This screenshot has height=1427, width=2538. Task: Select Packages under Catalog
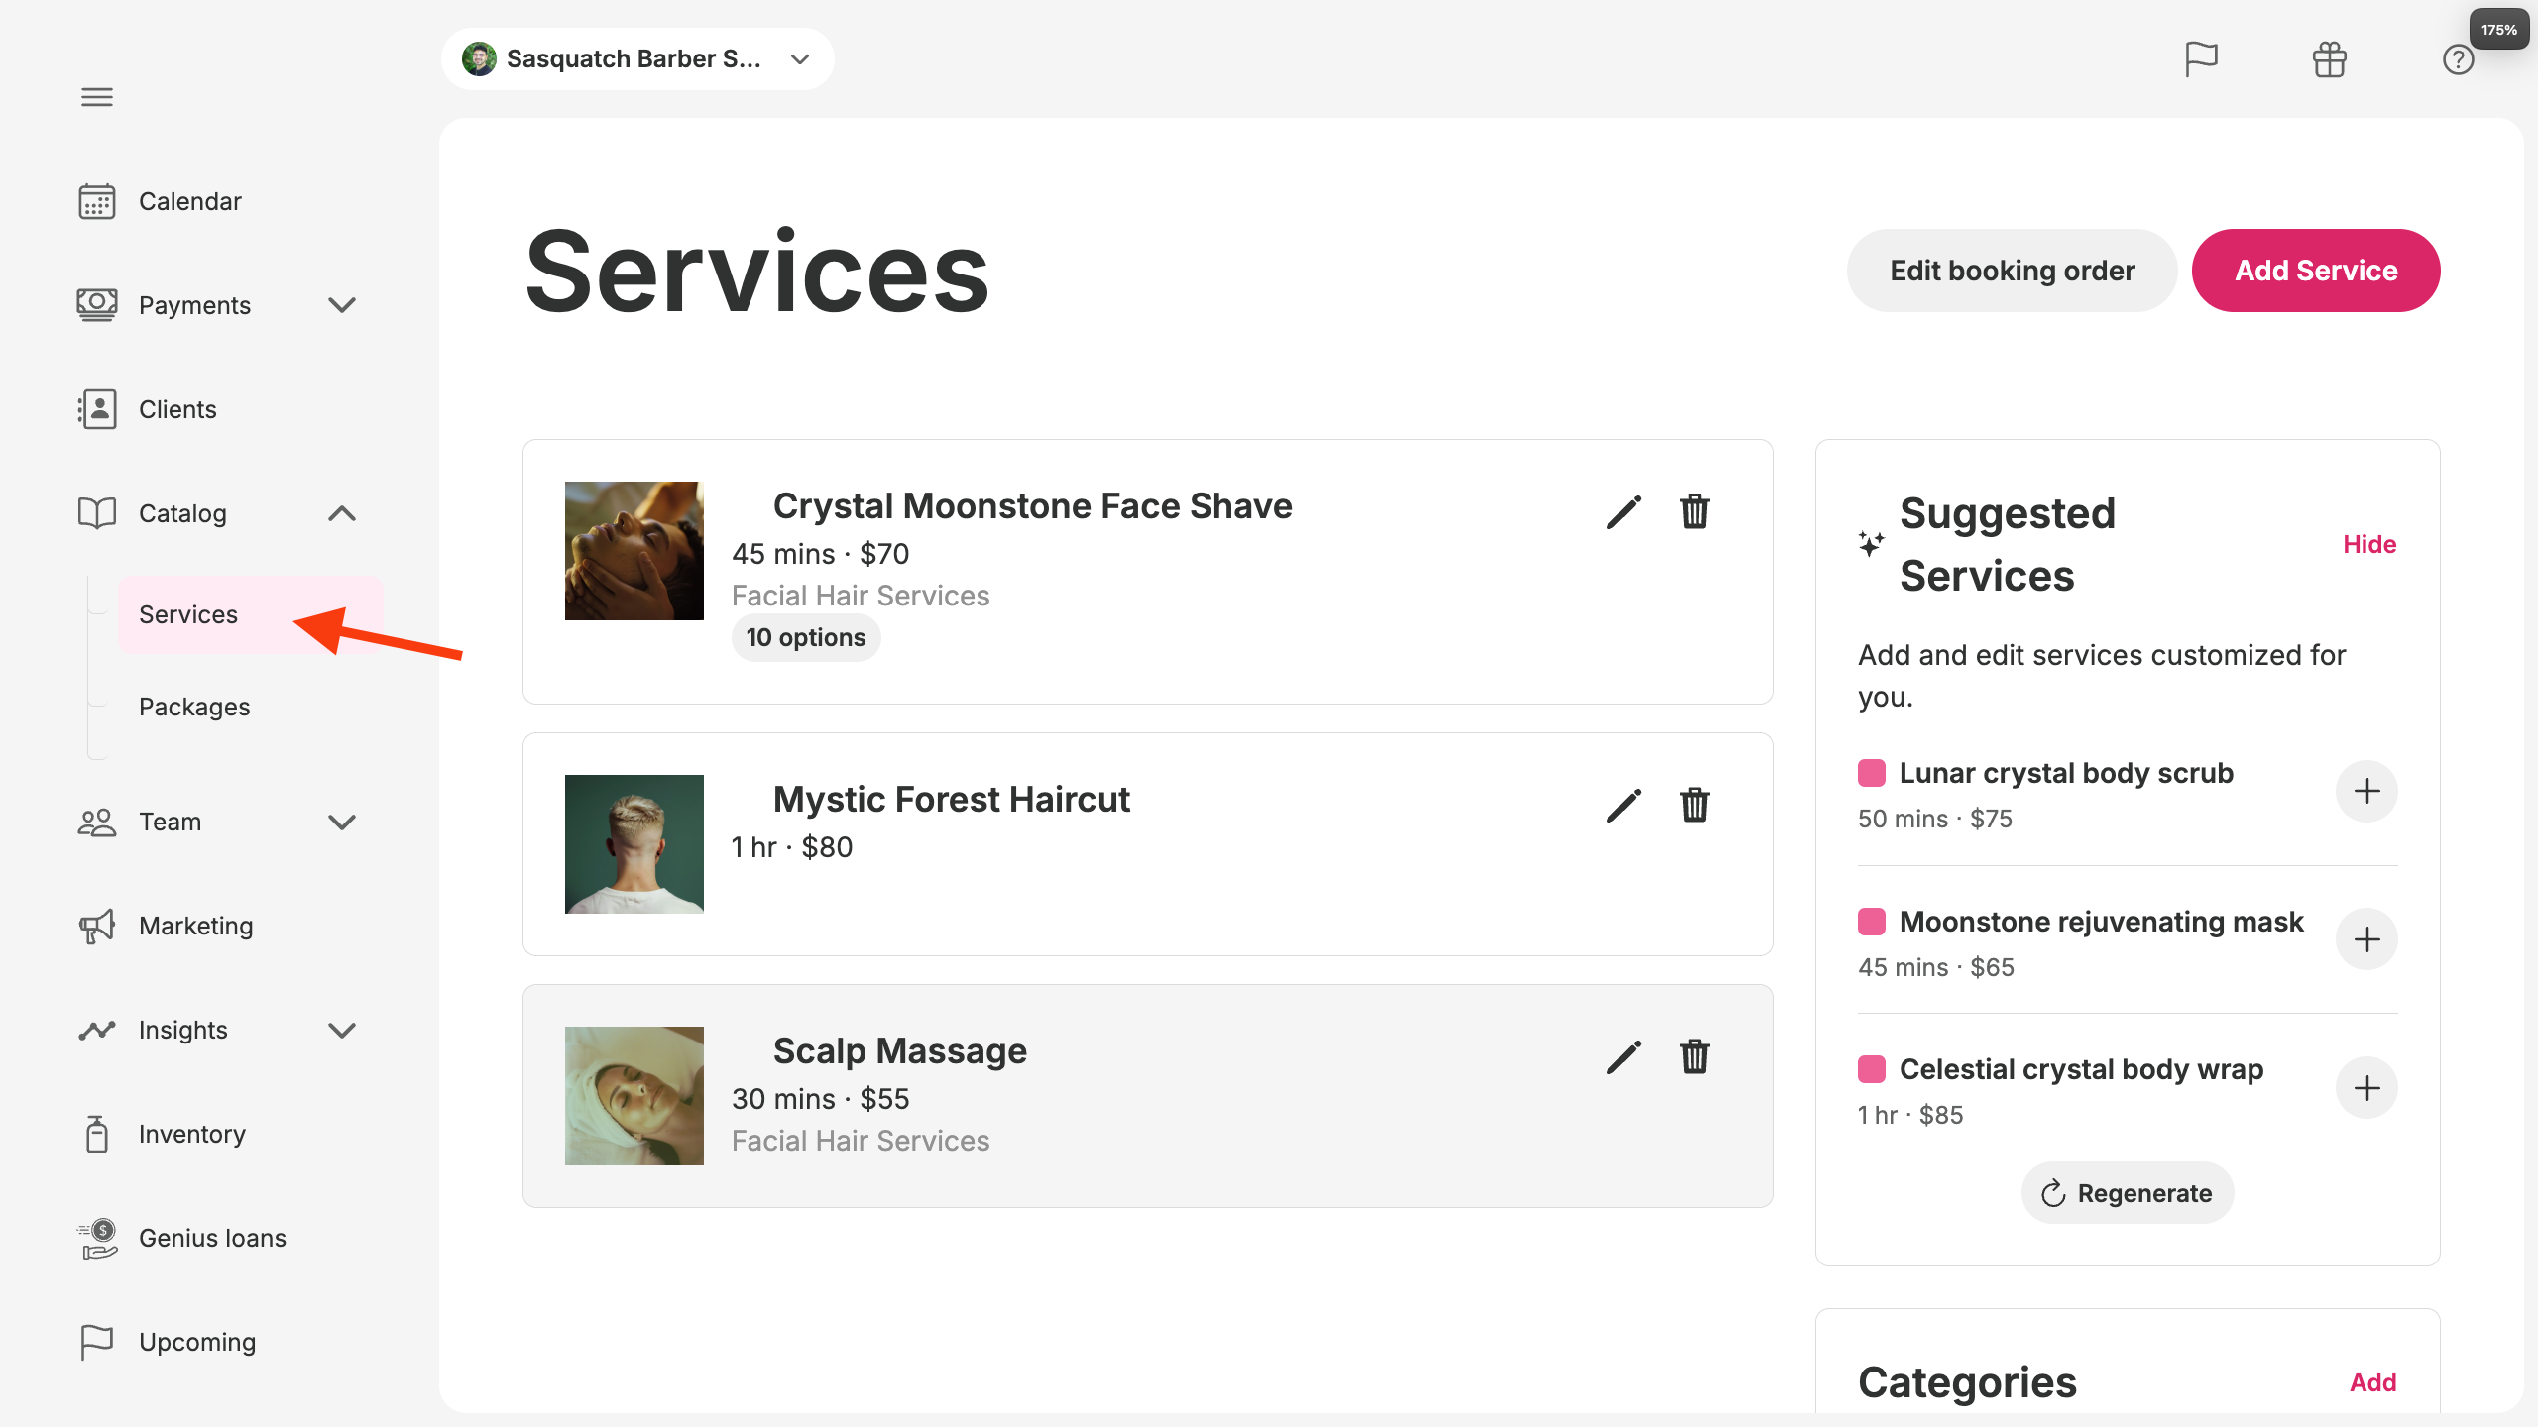click(x=194, y=707)
